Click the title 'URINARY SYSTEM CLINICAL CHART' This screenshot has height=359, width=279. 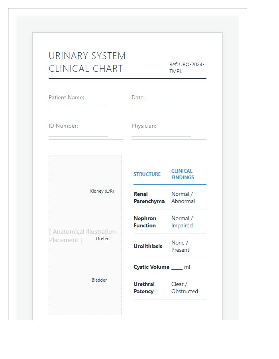tap(87, 62)
